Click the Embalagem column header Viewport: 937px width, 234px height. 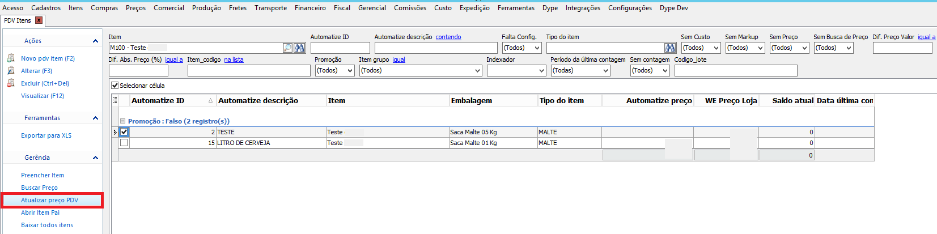click(x=494, y=100)
